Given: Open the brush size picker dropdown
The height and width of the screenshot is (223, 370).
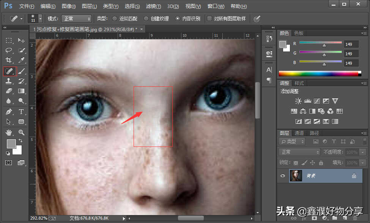Looking at the screenshot, I should point(40,19).
